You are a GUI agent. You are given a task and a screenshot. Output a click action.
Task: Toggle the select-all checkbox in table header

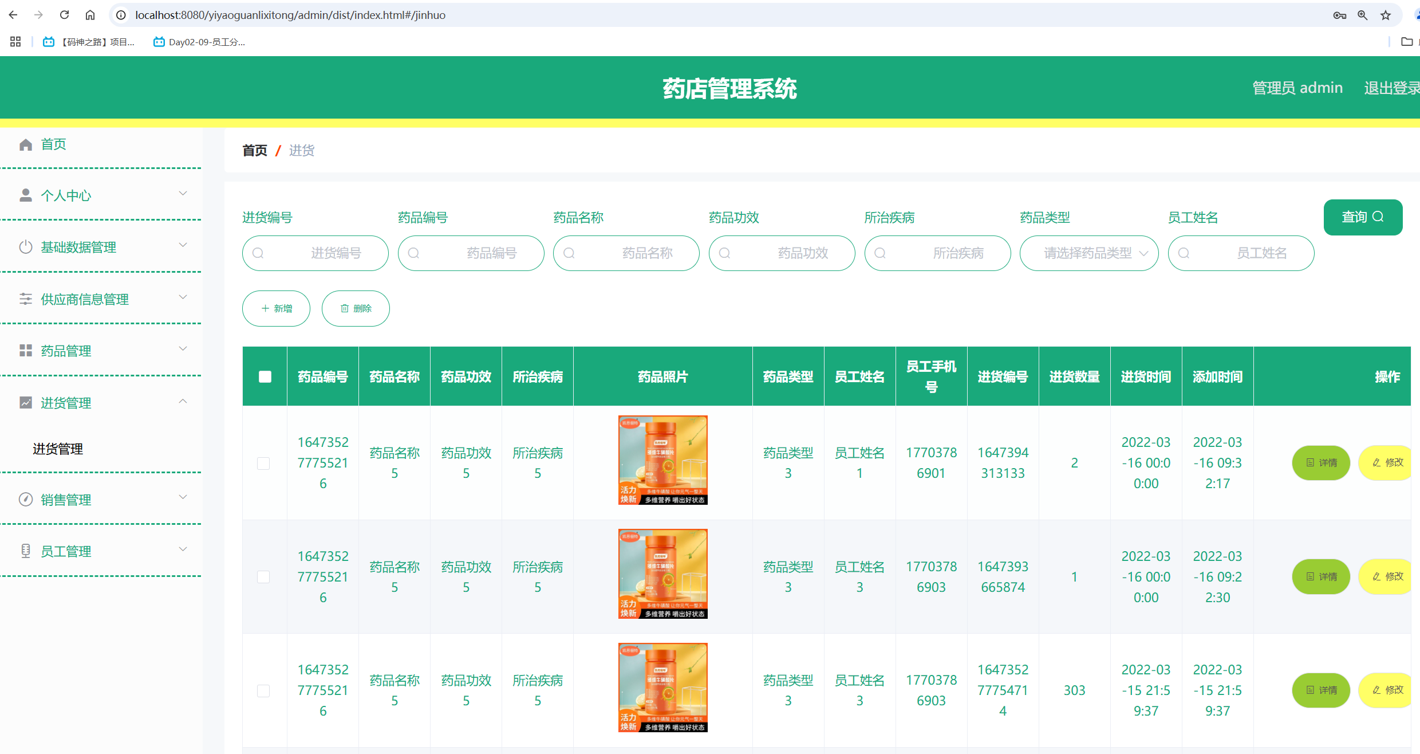[x=265, y=376]
